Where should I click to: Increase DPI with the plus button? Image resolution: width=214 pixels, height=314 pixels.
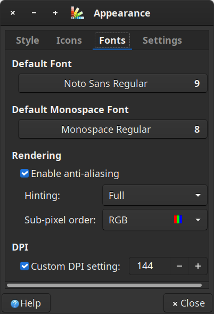[x=198, y=266]
